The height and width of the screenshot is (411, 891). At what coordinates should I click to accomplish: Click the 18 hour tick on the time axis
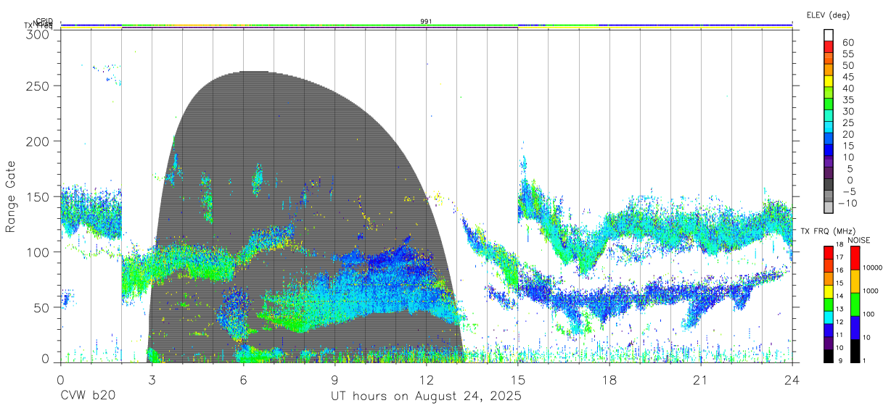pos(609,380)
